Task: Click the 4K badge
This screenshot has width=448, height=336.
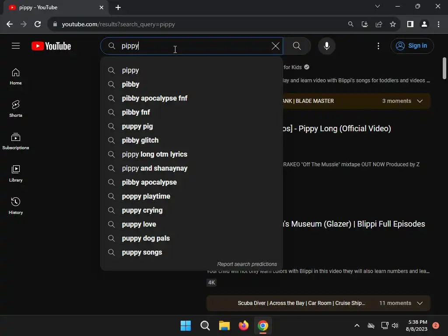Action: click(211, 283)
